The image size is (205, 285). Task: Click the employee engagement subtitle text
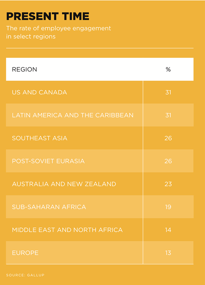[58, 32]
